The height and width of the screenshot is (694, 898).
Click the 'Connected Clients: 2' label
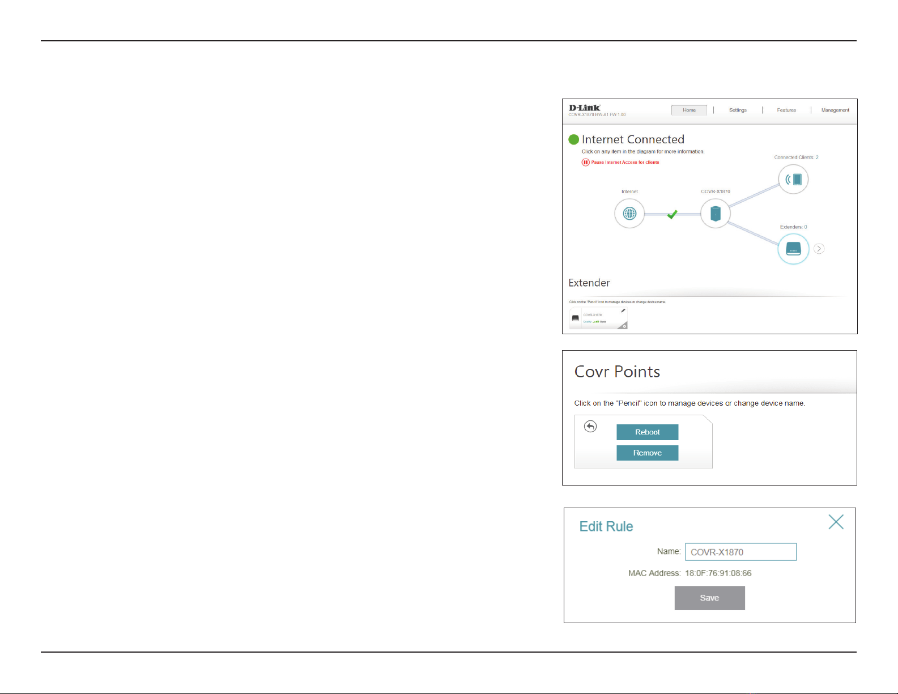click(x=797, y=157)
